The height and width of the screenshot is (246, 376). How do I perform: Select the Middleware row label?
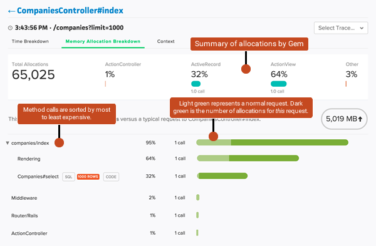coord(24,198)
